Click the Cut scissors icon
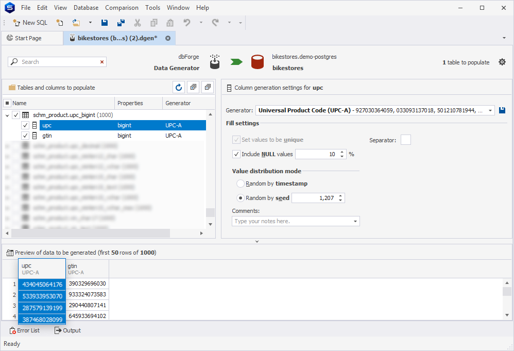The image size is (514, 351). point(138,23)
